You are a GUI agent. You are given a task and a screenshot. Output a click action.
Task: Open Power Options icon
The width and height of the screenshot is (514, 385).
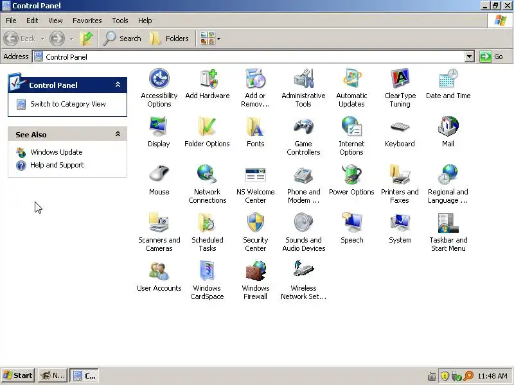point(351,175)
